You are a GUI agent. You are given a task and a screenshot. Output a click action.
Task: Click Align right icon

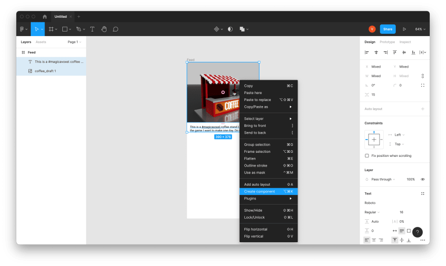pyautogui.click(x=385, y=52)
